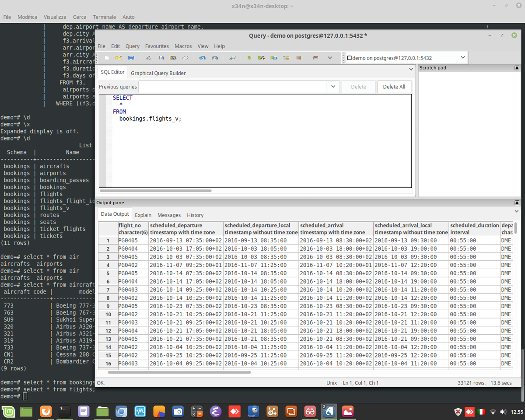Close the Scratch pad panel
Viewport: 525px width, 420px height.
pos(517,67)
